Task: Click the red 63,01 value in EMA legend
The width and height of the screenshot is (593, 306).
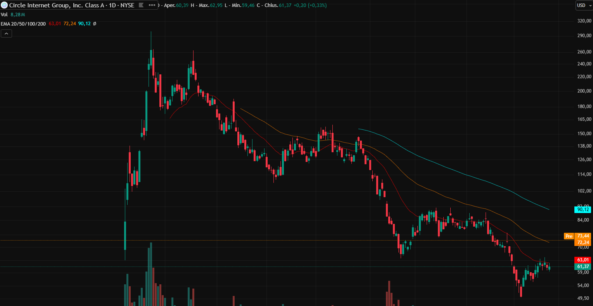Action: point(55,24)
